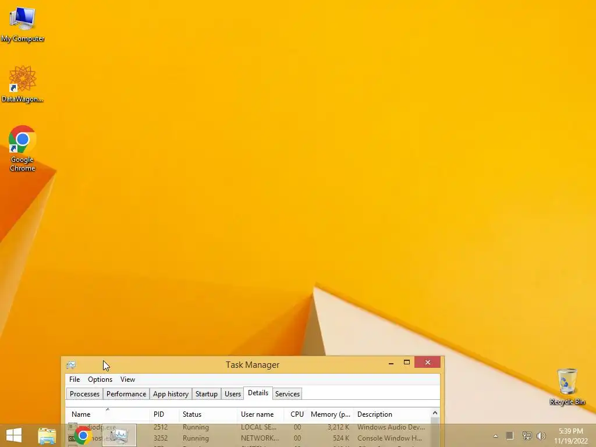Click the Task Manager title bar icon
Viewport: 596px width, 447px height.
71,365
